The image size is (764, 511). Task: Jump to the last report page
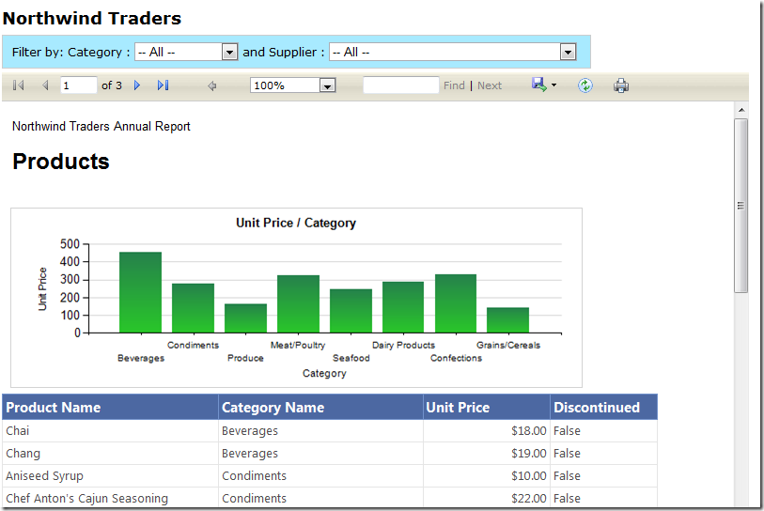(x=163, y=85)
